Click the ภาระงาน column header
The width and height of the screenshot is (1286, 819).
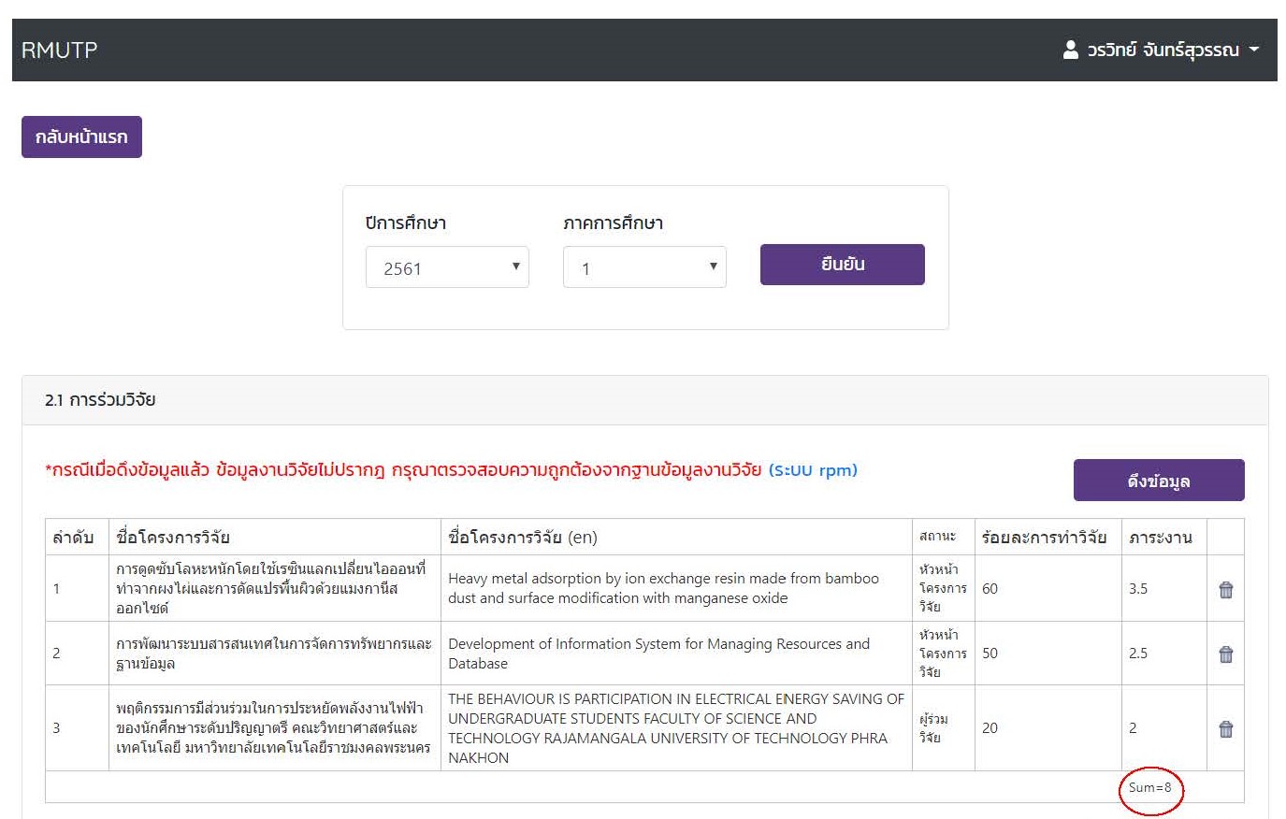1160,538
